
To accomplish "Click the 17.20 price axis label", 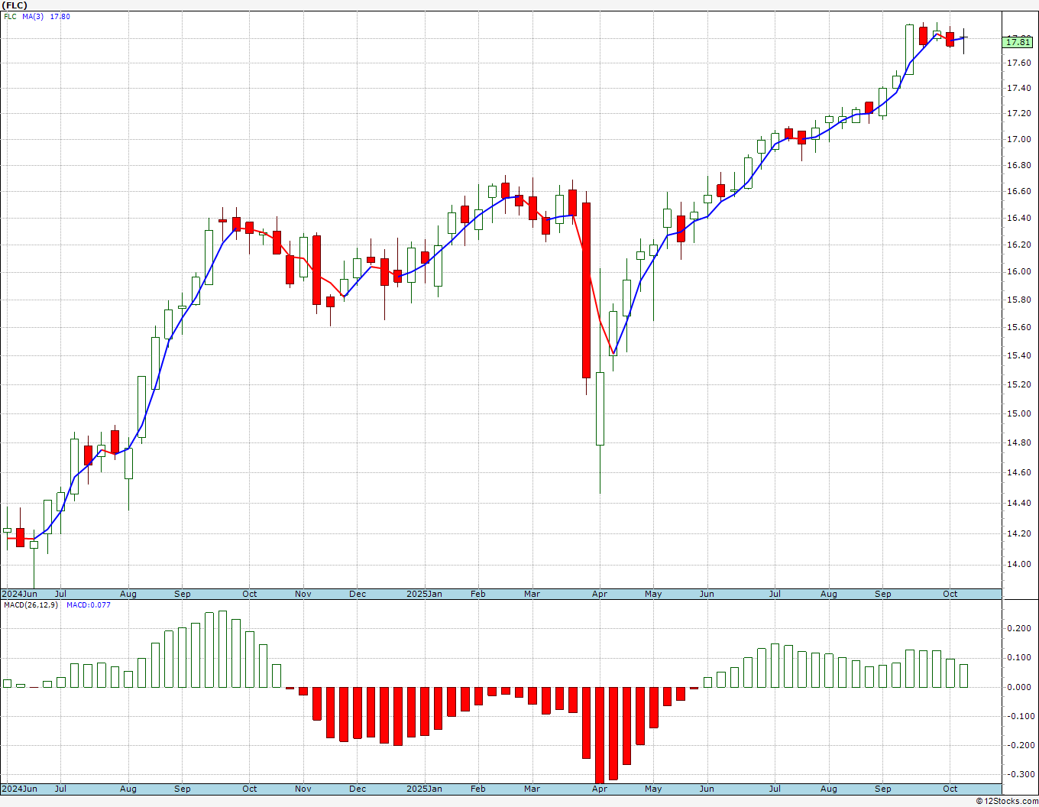I will [1018, 114].
